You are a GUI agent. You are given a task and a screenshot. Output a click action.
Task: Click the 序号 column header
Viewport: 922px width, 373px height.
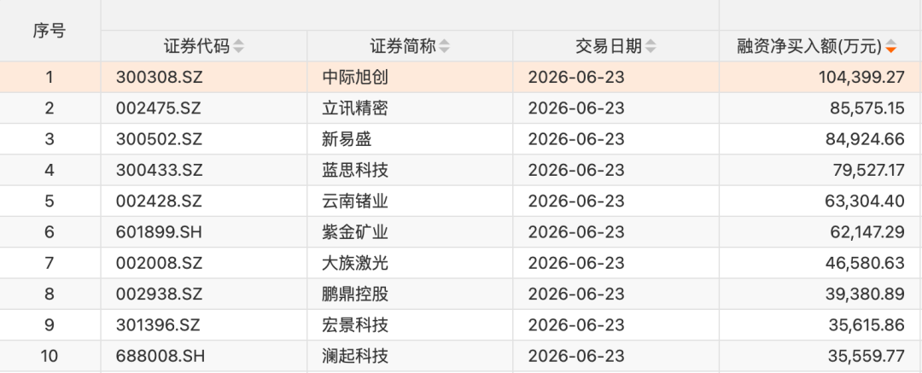coord(50,31)
